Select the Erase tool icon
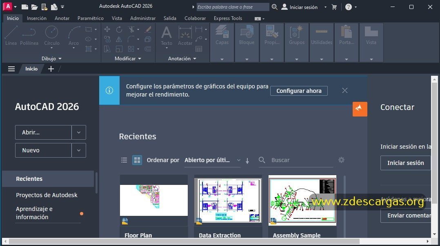The width and height of the screenshot is (440, 246). [x=148, y=29]
